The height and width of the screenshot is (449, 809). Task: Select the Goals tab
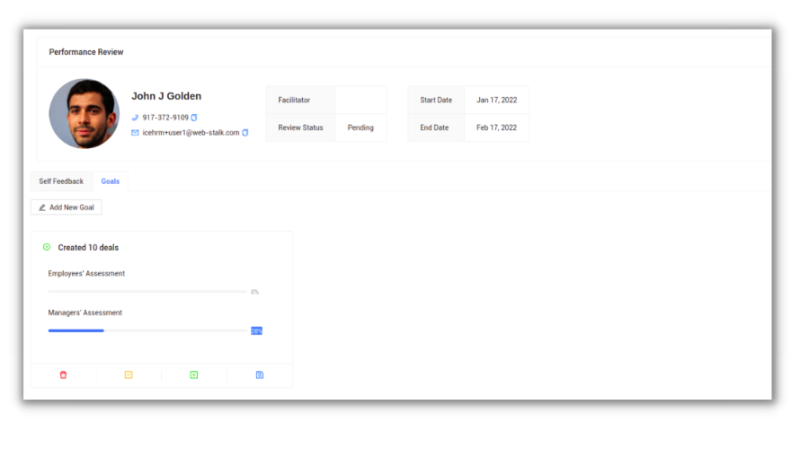[111, 181]
